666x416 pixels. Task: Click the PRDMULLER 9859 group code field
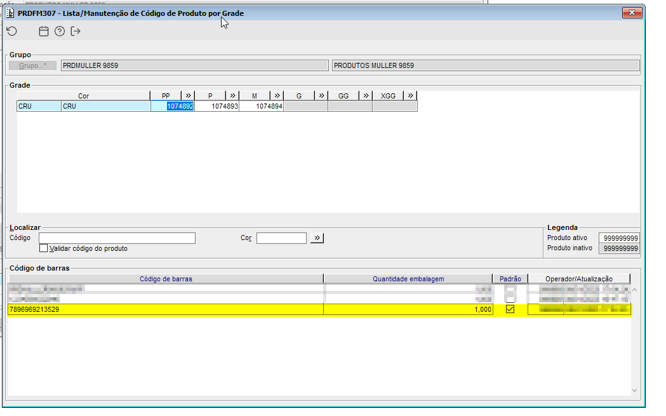tap(194, 65)
